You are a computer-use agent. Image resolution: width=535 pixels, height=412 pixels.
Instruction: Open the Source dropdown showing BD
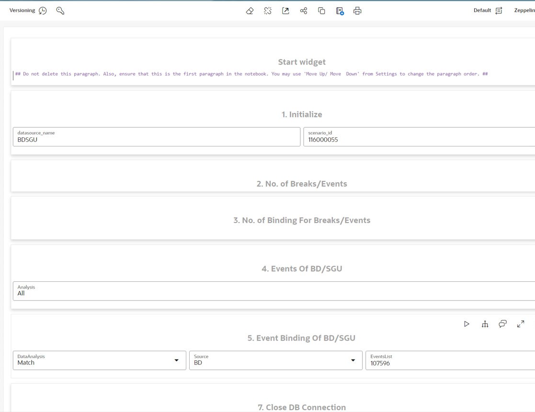point(276,360)
